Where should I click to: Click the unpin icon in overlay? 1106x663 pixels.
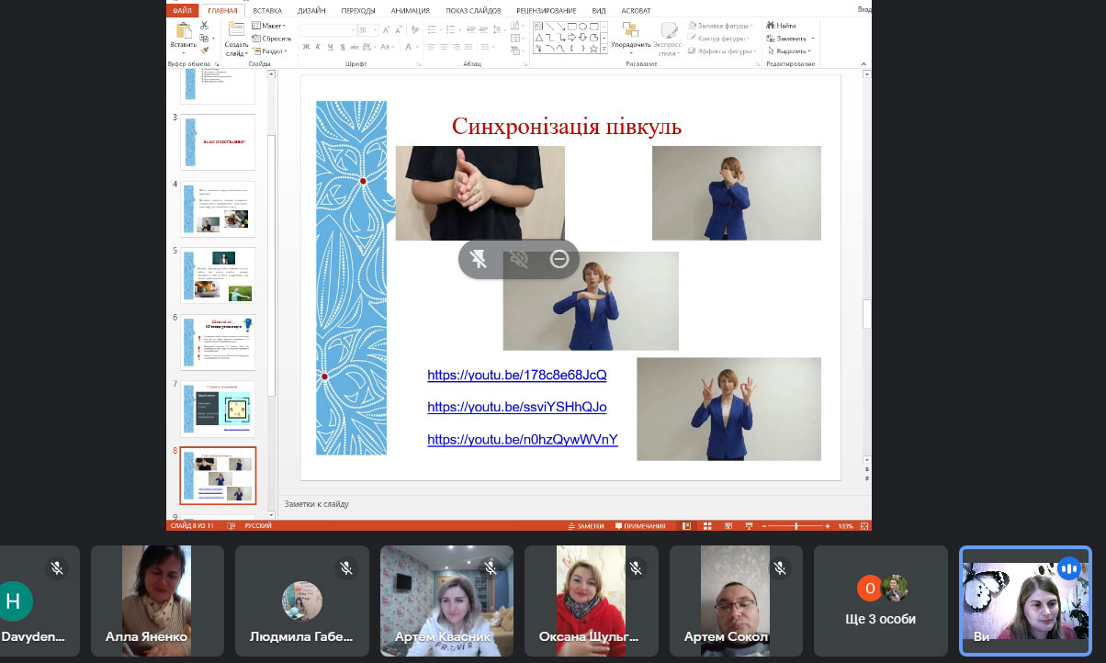click(x=479, y=259)
